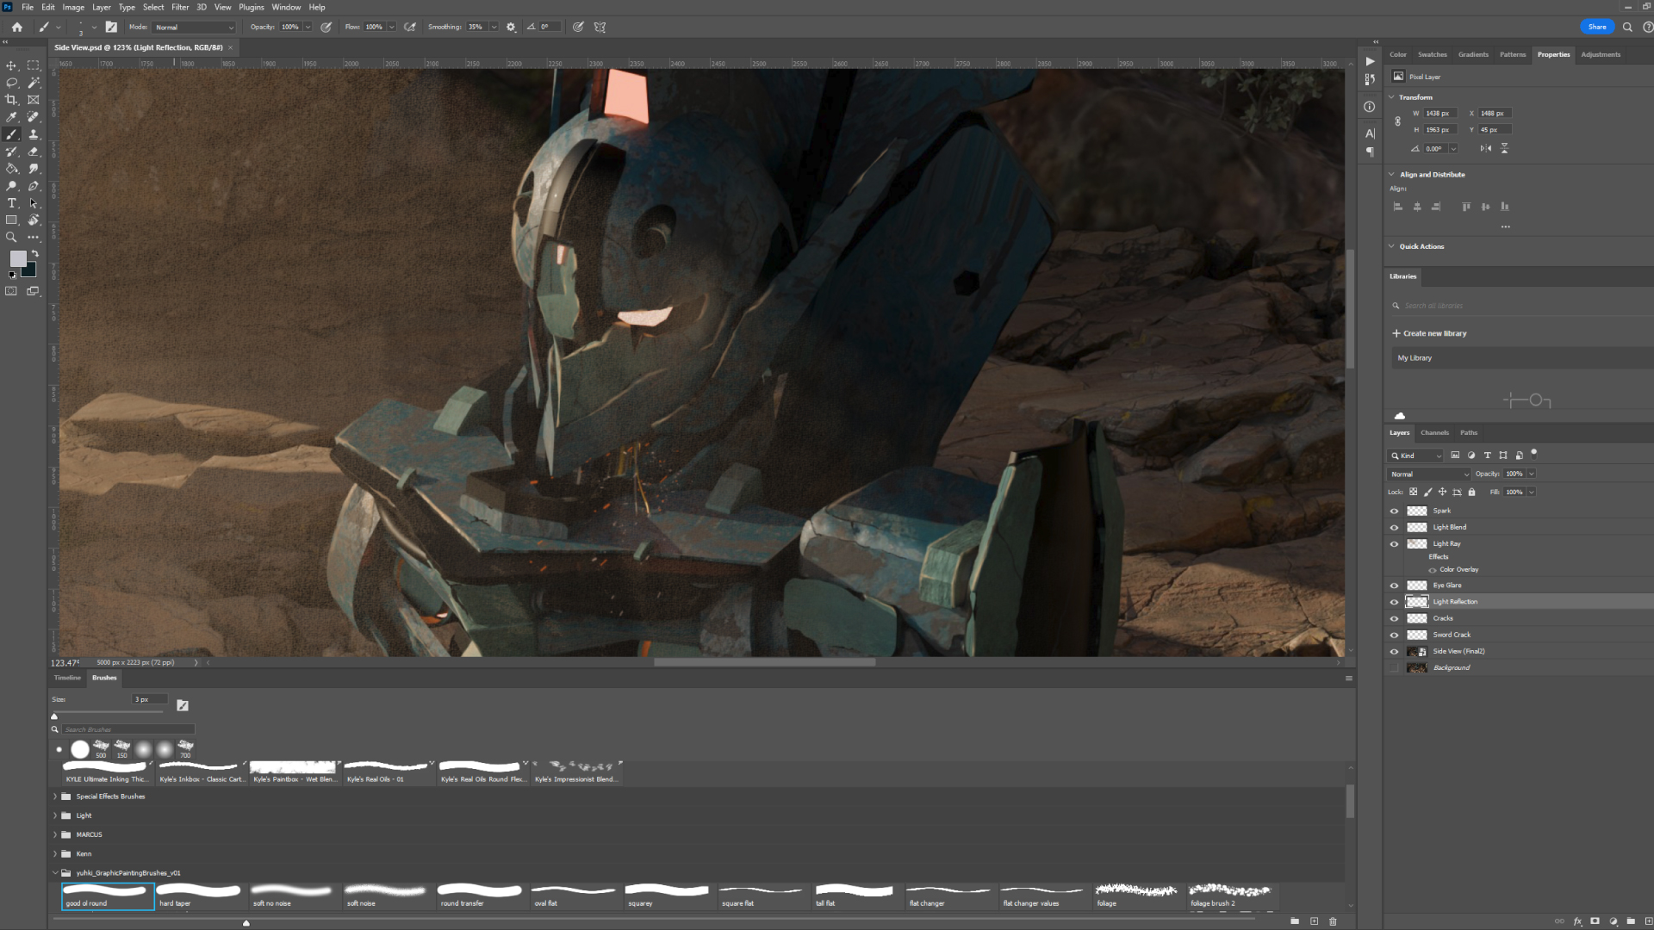Select the Clone Stamp tool

pyautogui.click(x=34, y=134)
